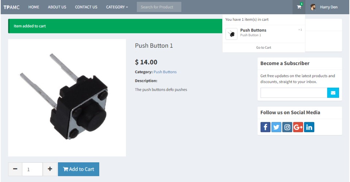Focus the Search for Product field
The width and height of the screenshot is (350, 182).
[x=159, y=7]
